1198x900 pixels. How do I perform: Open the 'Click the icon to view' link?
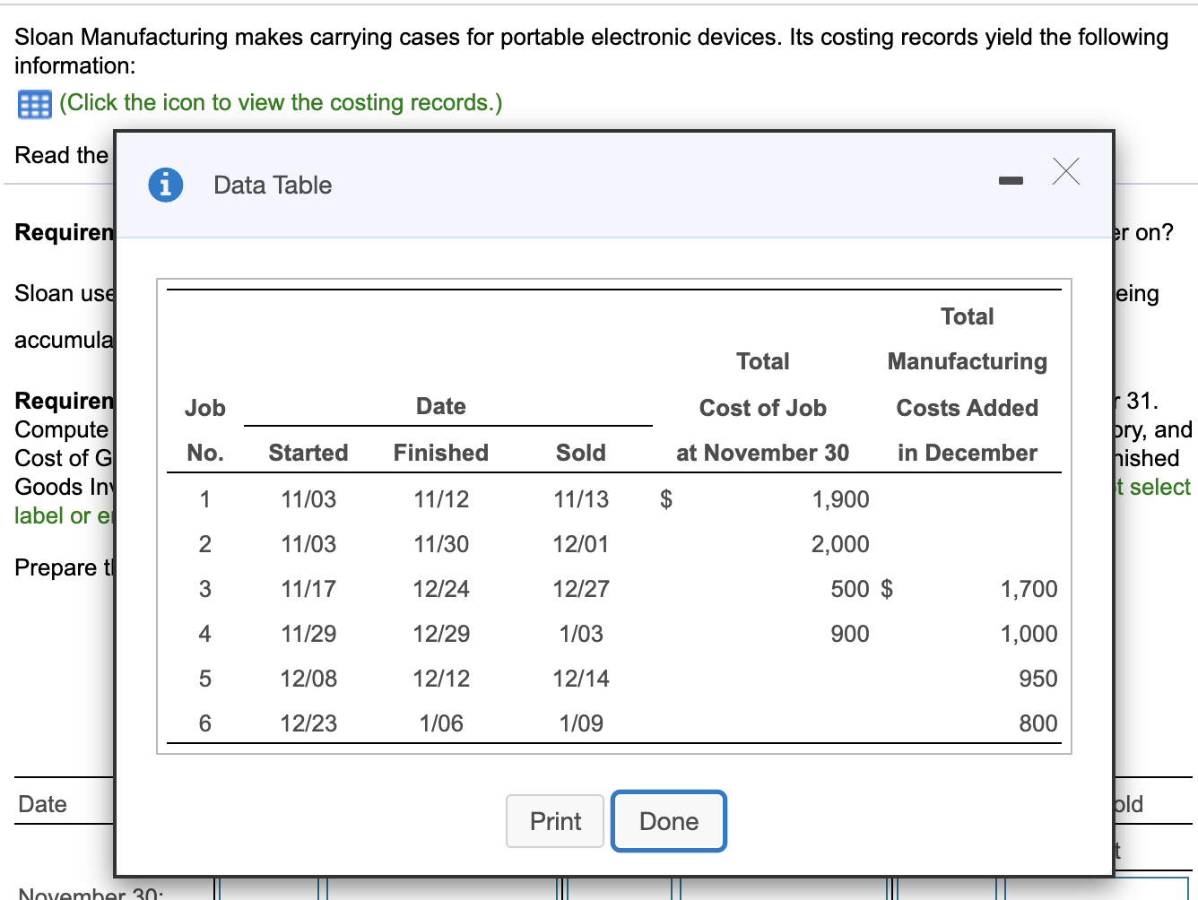pyautogui.click(x=281, y=102)
